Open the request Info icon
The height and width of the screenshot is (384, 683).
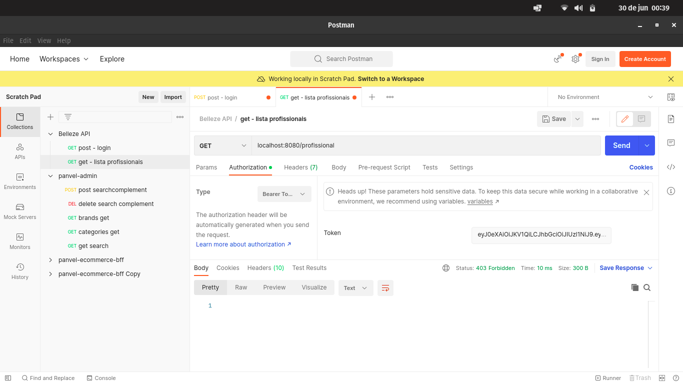[x=671, y=191]
